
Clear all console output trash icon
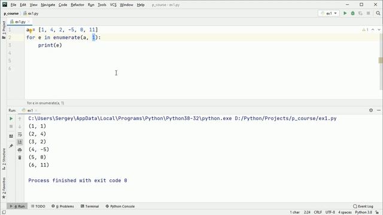click(x=20, y=158)
